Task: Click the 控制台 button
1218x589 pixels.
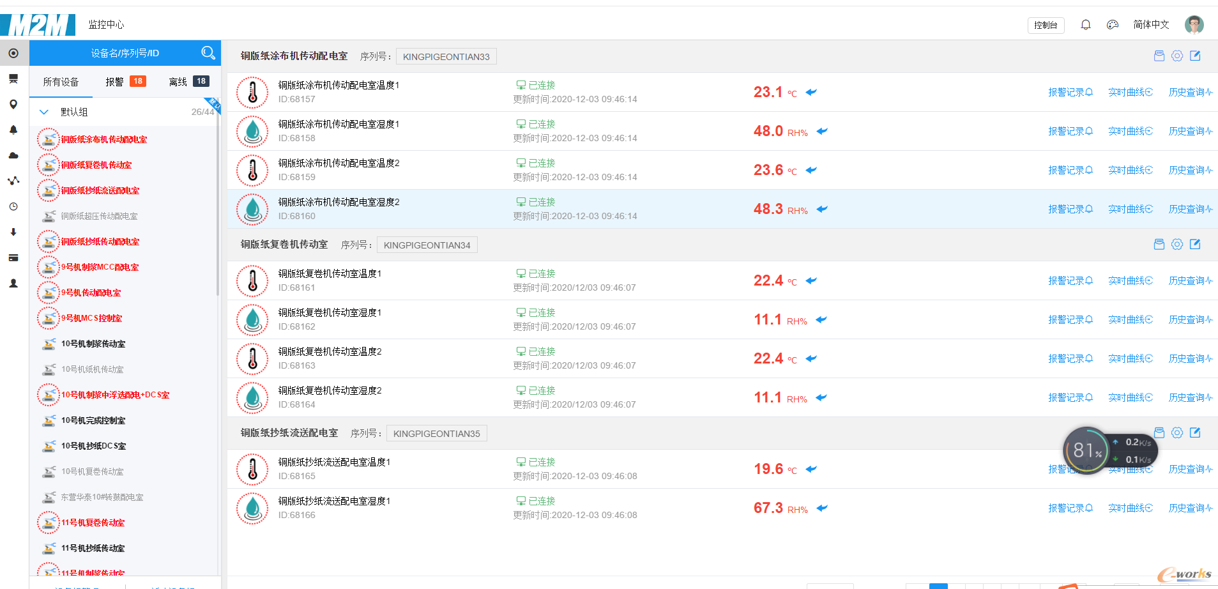Action: click(x=1046, y=25)
